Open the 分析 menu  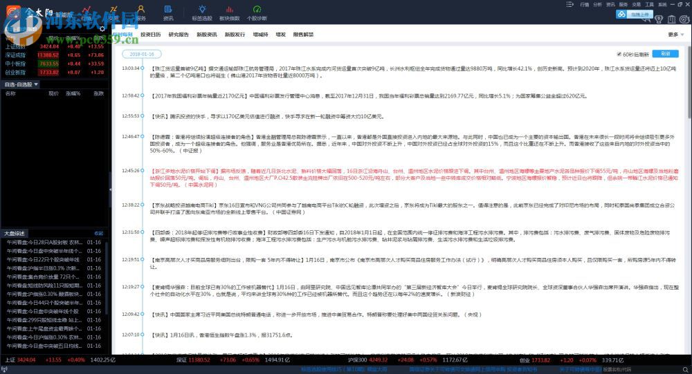pyautogui.click(x=597, y=4)
